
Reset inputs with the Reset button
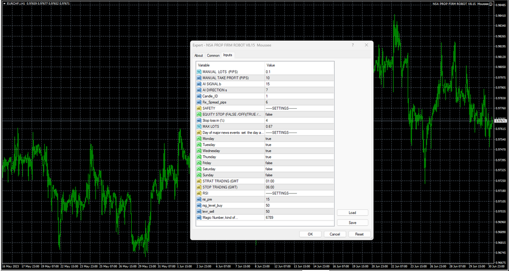click(359, 234)
